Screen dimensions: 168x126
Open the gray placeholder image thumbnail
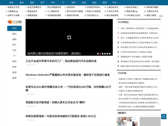point(150,122)
